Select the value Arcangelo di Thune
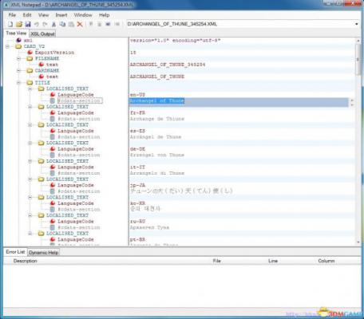This screenshot has width=364, height=319. pyautogui.click(x=157, y=173)
